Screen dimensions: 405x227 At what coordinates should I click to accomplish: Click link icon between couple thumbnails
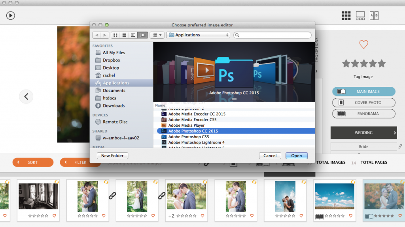click(x=112, y=196)
